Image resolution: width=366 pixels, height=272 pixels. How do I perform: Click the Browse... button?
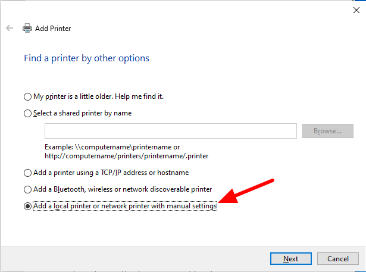328,131
